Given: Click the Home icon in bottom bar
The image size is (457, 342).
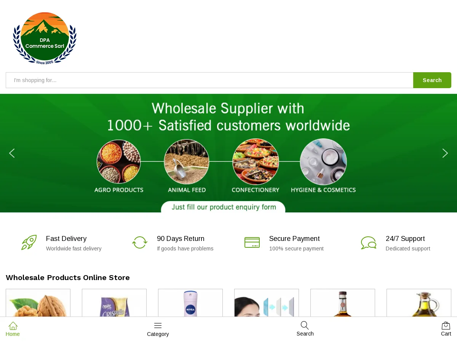Looking at the screenshot, I should click(13, 326).
